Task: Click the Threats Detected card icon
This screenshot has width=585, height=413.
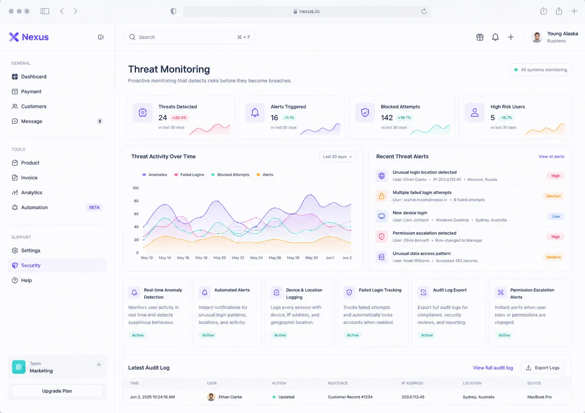Action: click(143, 112)
